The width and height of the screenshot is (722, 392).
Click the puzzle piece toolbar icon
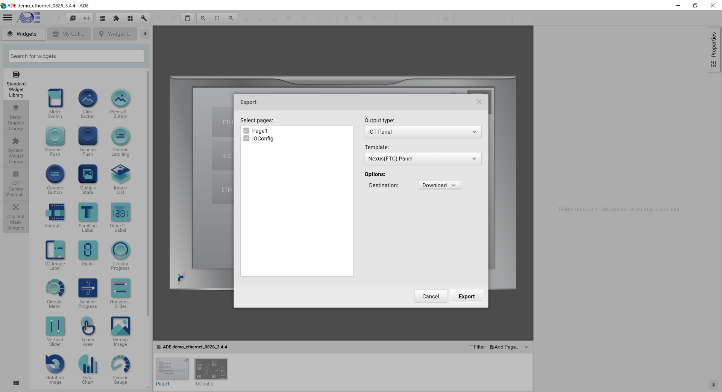point(116,18)
